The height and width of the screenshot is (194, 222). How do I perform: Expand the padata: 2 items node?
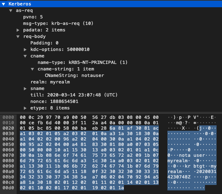18,30
